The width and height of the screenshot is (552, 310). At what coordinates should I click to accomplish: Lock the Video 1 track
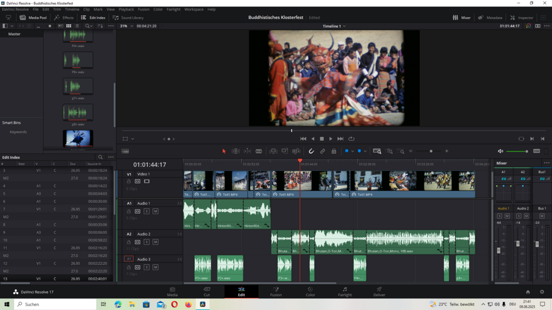(129, 181)
